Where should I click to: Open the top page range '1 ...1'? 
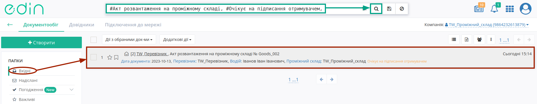pos(504,40)
